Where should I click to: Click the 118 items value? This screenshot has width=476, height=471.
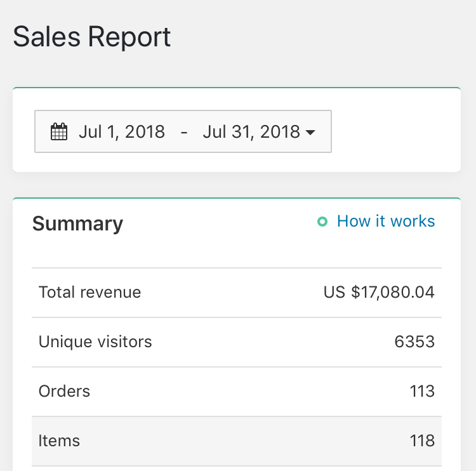pos(422,441)
